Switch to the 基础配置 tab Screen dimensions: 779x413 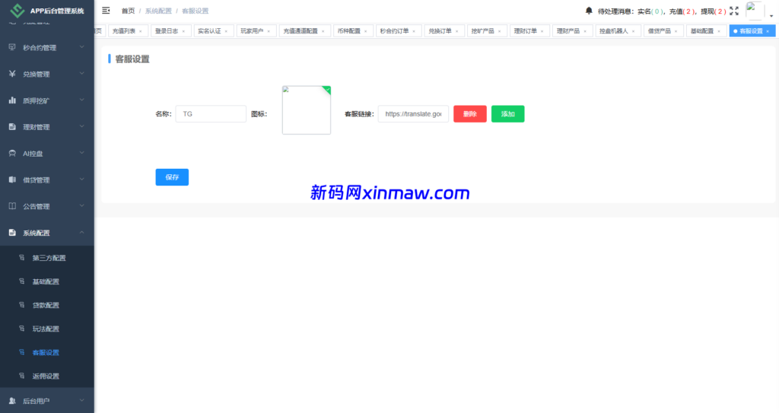[706, 31]
